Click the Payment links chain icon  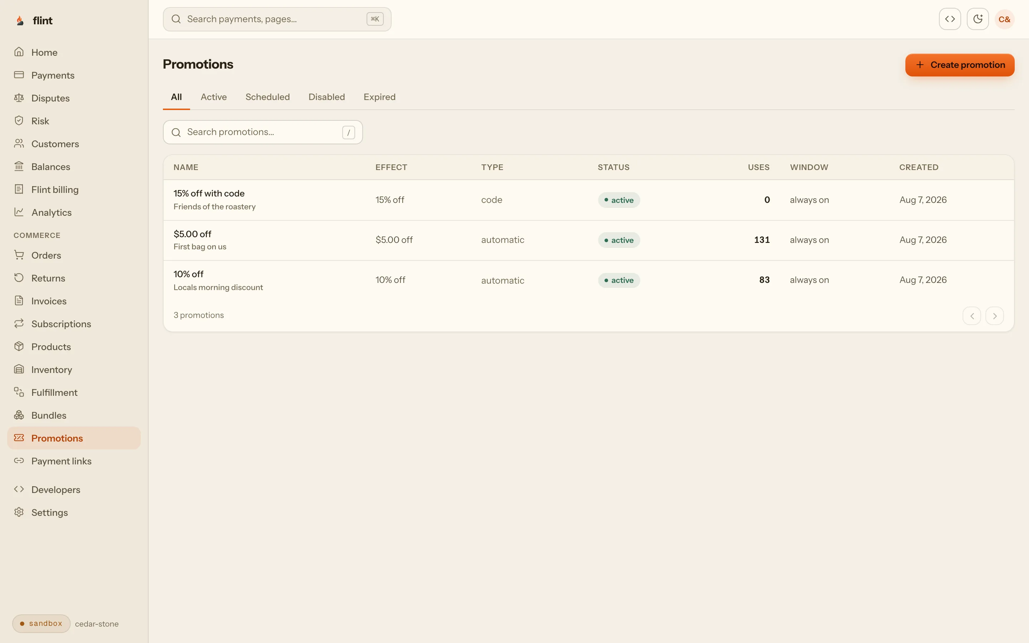click(x=19, y=461)
